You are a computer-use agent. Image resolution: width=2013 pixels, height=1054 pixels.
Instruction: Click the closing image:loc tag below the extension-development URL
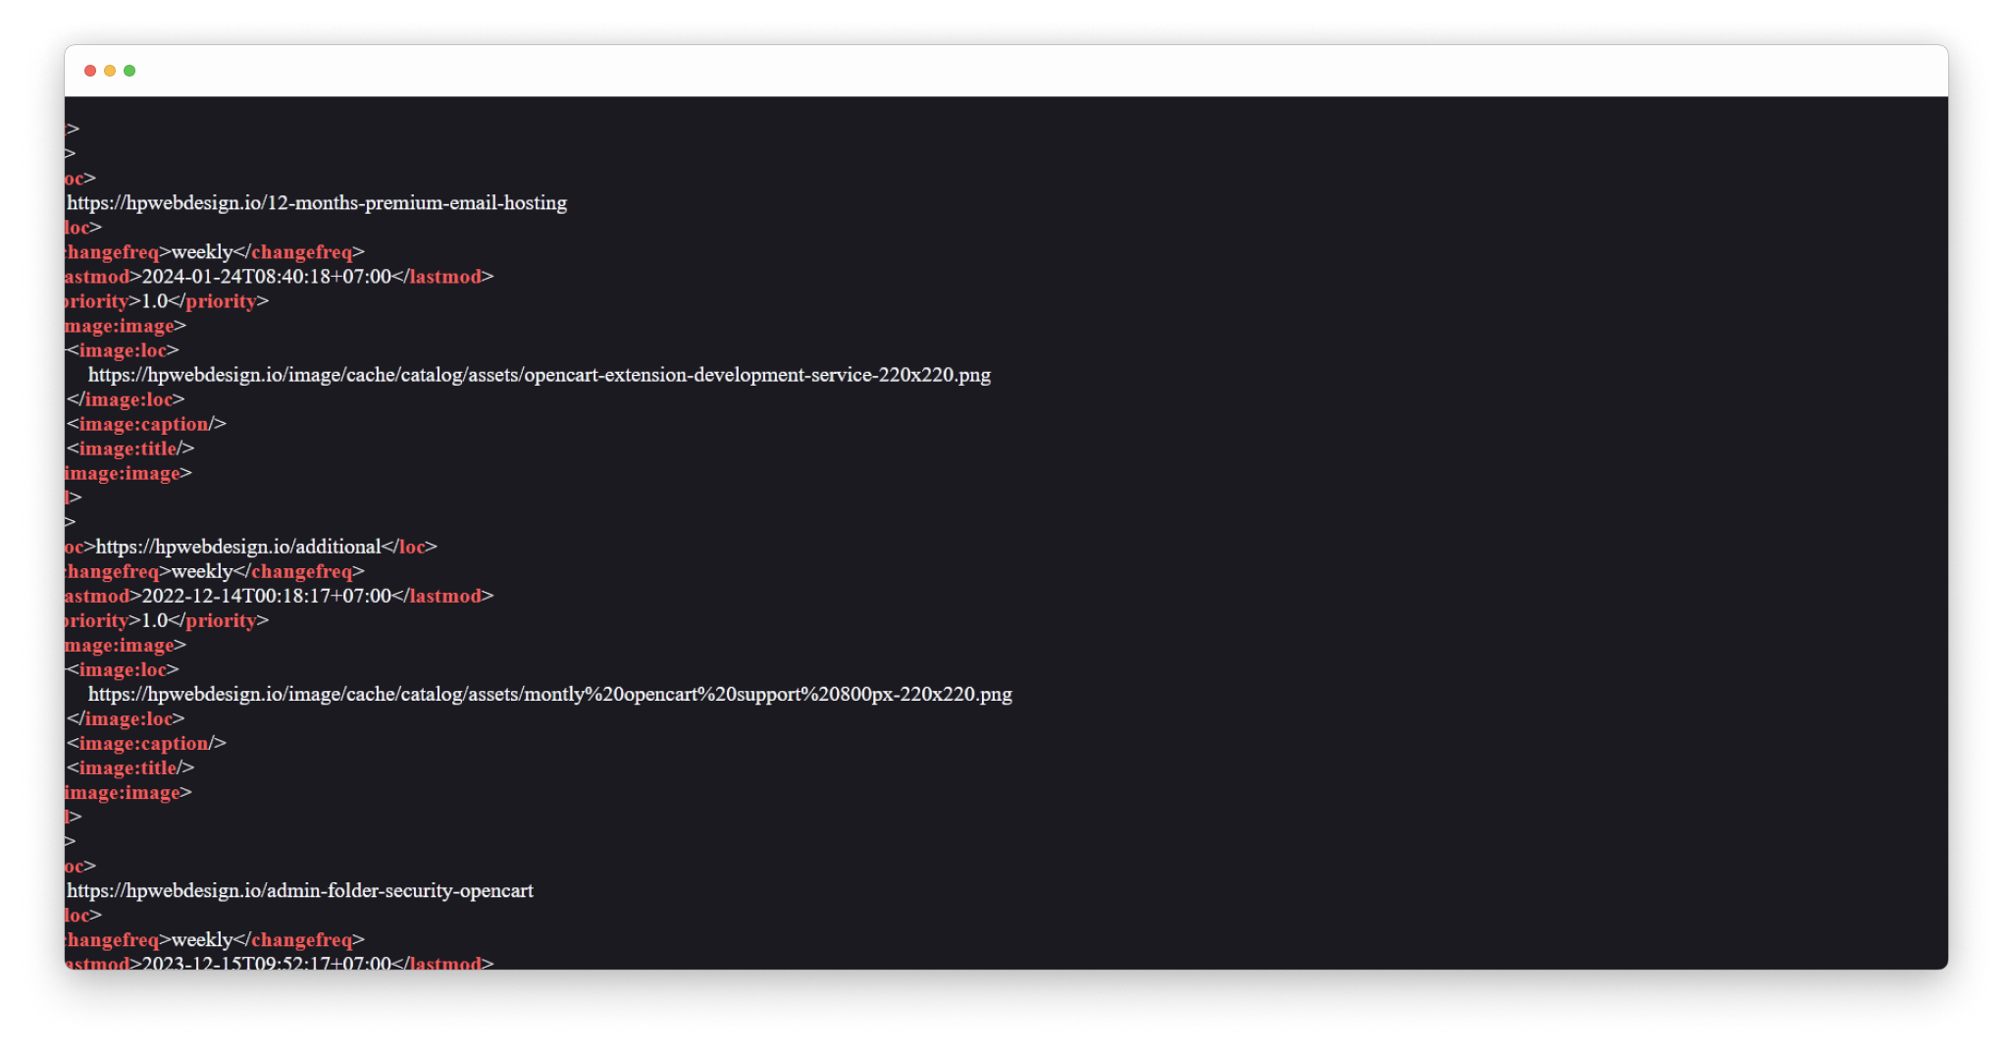tap(126, 399)
